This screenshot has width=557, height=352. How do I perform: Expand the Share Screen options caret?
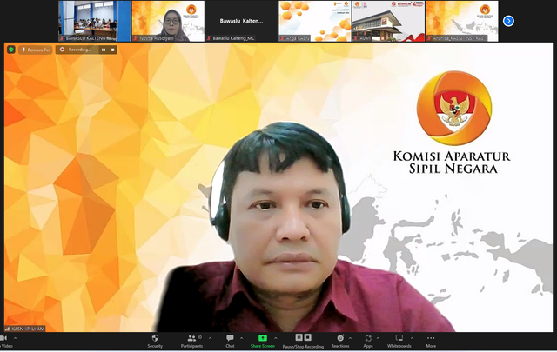(x=276, y=338)
